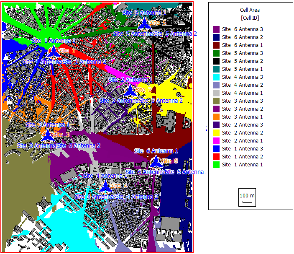This screenshot has height=254, width=294.
Task: Select the Site 2 transmitter icon on map
Action: tap(130, 90)
